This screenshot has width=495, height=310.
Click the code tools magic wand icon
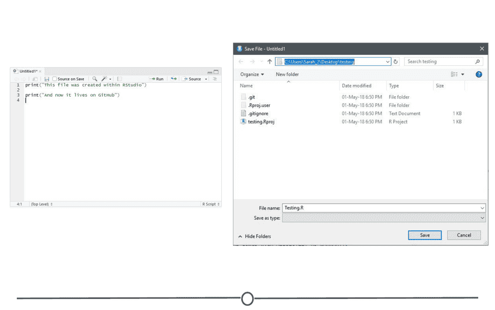(104, 79)
